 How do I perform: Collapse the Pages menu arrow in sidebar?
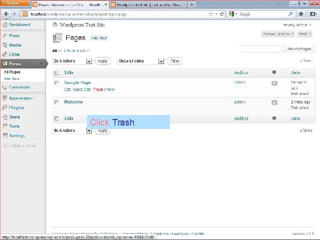coord(41,63)
